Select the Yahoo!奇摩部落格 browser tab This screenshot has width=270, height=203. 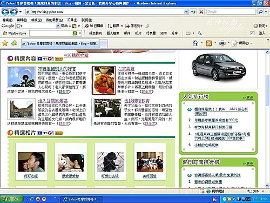tap(60, 43)
